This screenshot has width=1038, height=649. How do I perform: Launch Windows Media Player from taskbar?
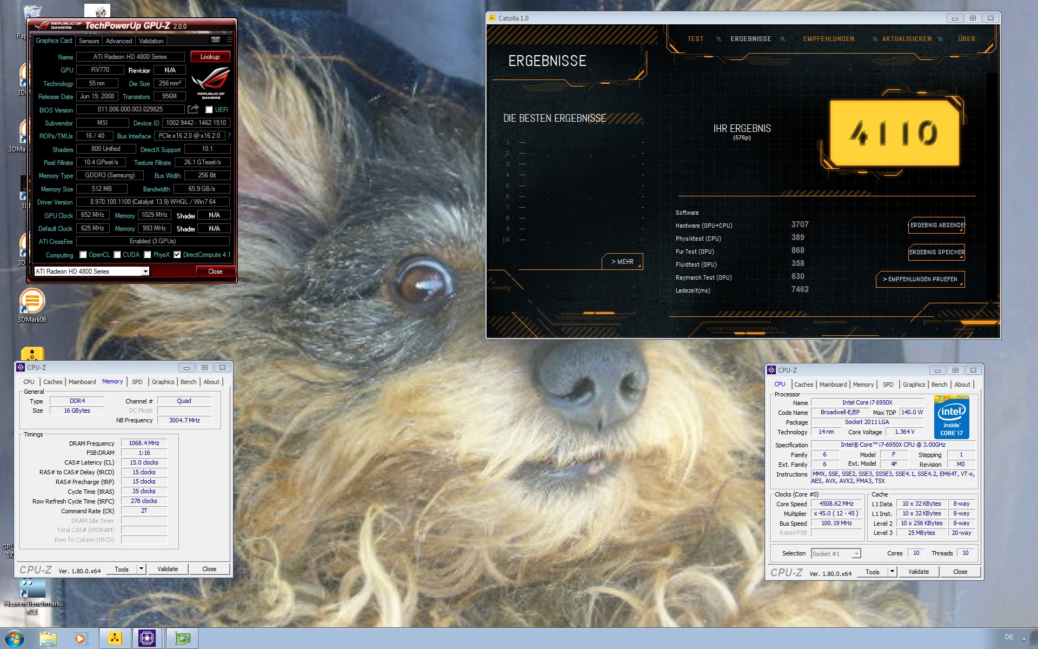tap(81, 638)
